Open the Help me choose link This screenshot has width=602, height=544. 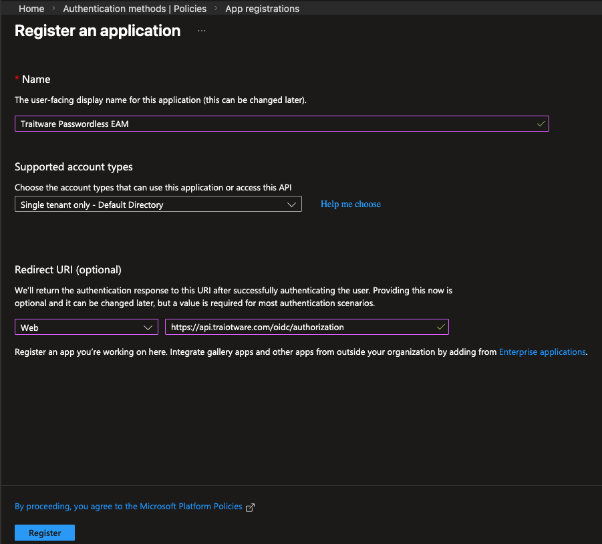(350, 204)
